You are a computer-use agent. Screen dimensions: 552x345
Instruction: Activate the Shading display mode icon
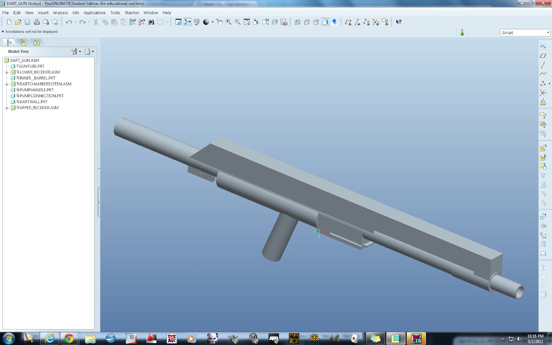(x=324, y=22)
